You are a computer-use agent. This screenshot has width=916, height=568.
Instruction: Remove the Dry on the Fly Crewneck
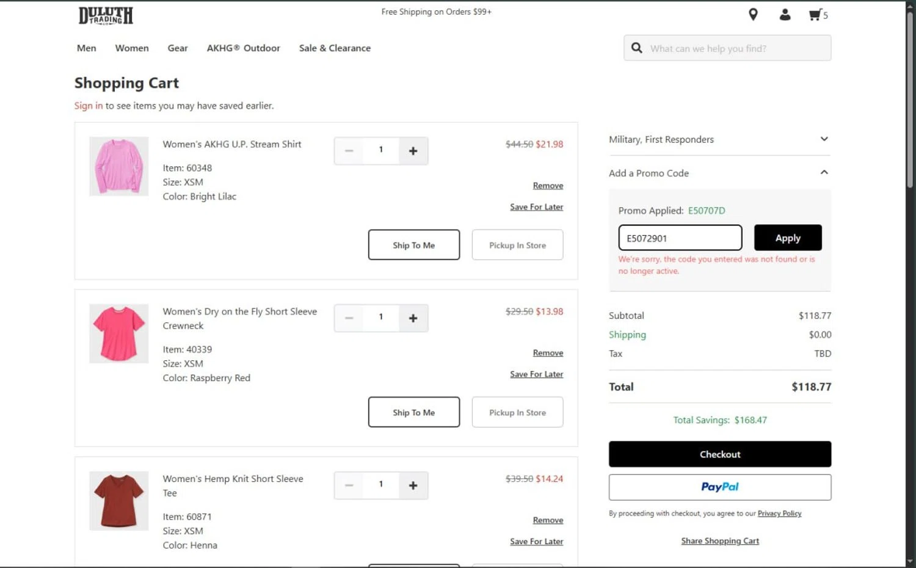click(x=548, y=353)
